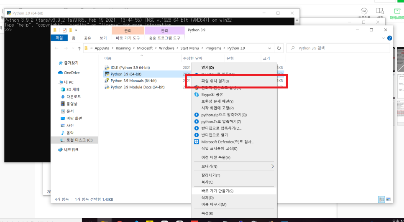Sort files by the 이름 column header

pos(142,58)
